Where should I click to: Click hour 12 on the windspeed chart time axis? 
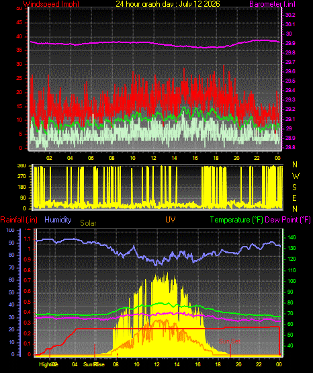coord(153,158)
